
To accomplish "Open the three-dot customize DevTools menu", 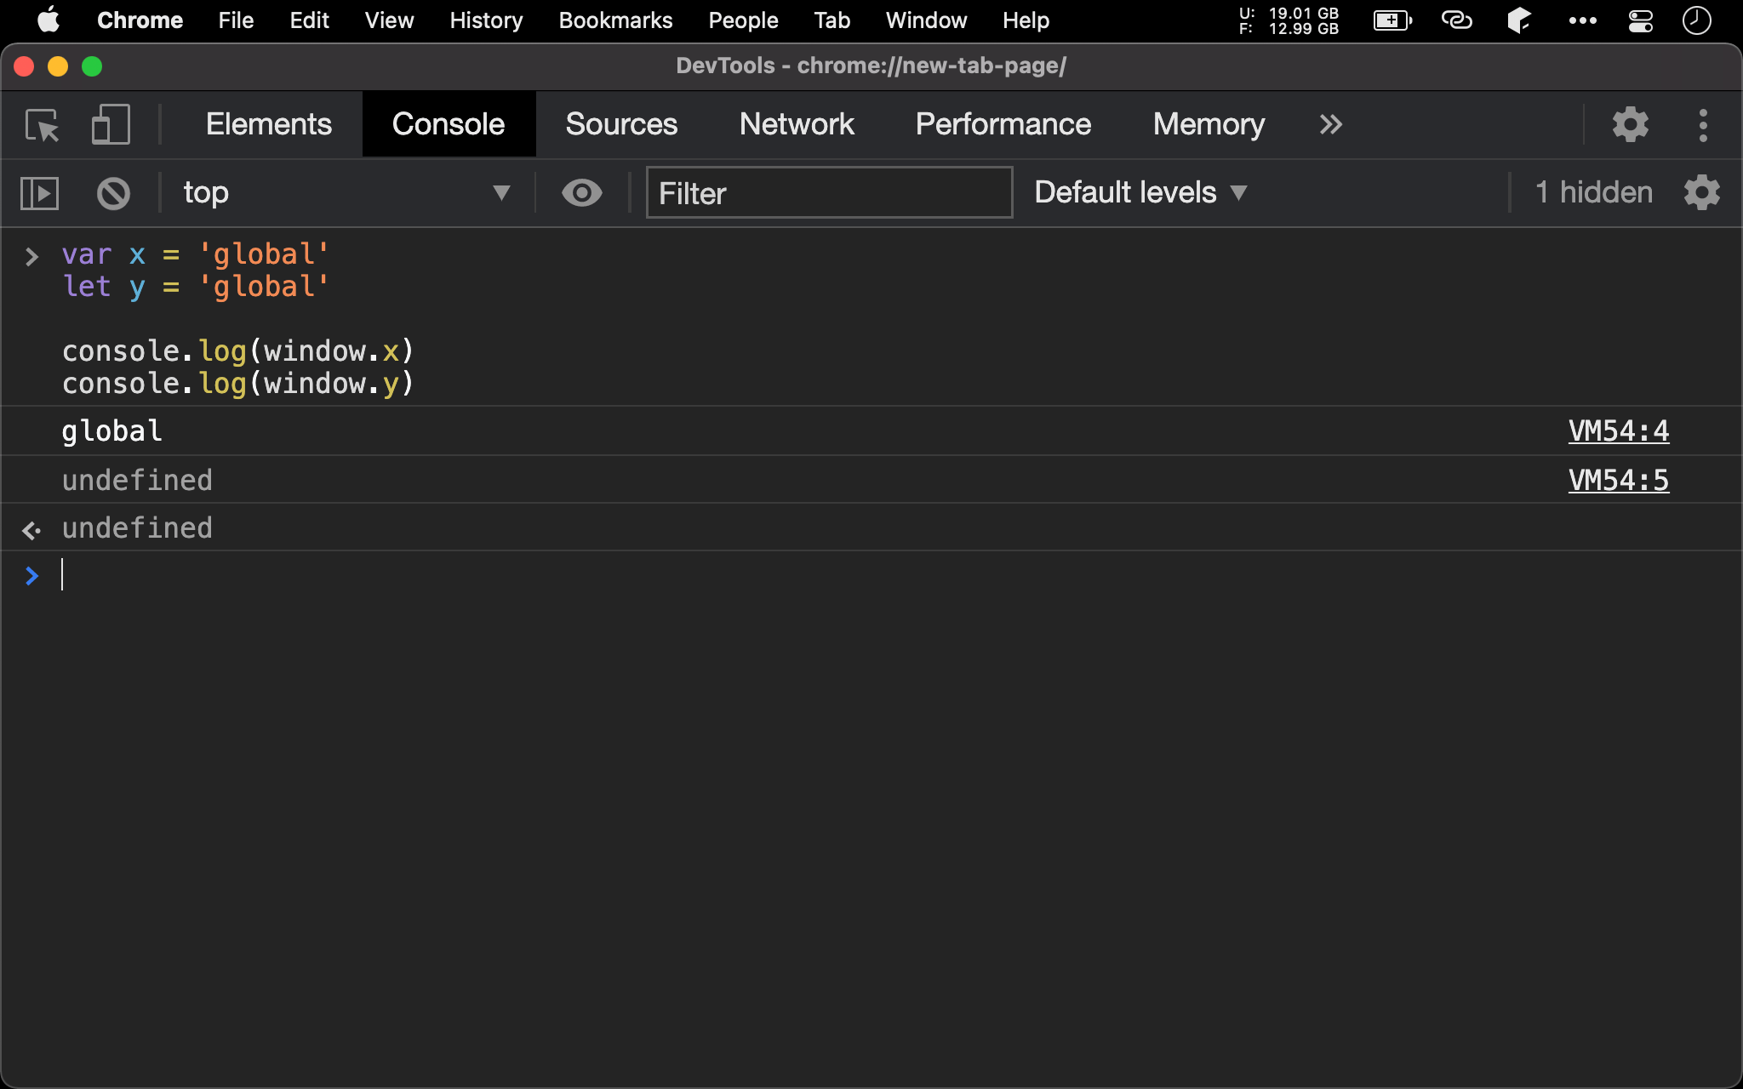I will (x=1702, y=125).
